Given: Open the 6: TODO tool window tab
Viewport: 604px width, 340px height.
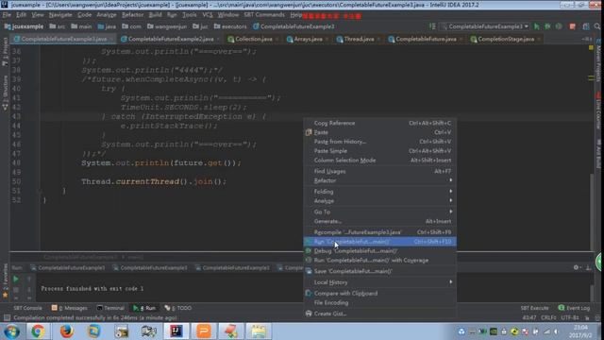Looking at the screenshot, I should tap(178, 308).
